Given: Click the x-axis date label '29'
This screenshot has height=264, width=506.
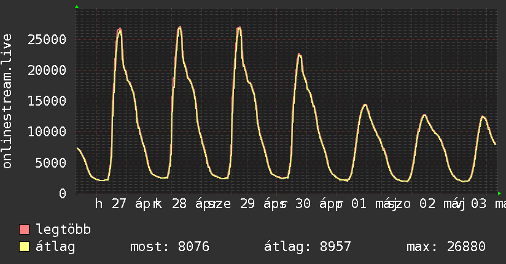Looking at the screenshot, I should (x=247, y=204).
